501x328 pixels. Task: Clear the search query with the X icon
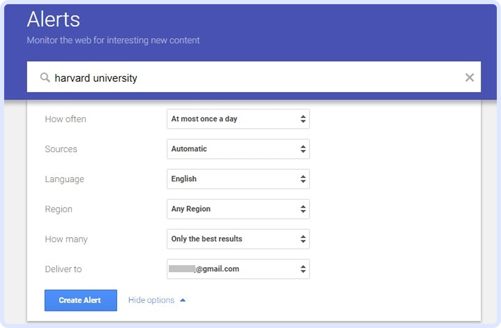469,77
